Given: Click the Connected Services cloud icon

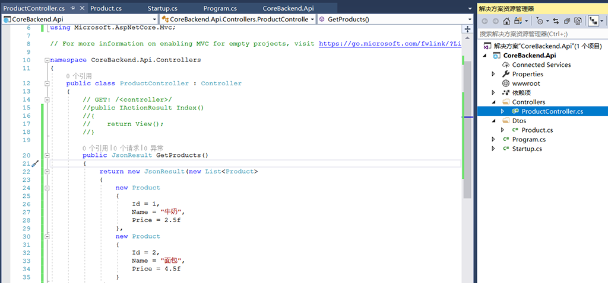Looking at the screenshot, I should 506,65.
